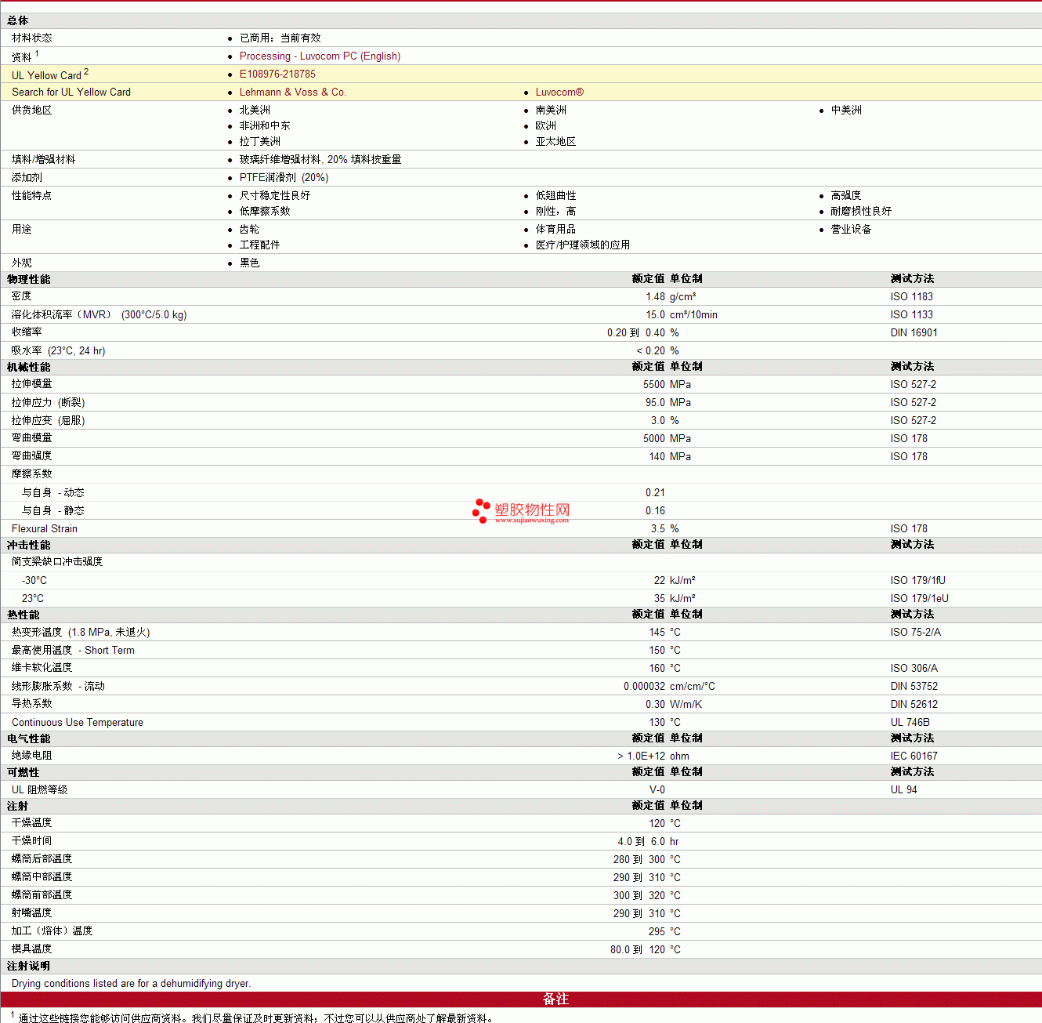The width and height of the screenshot is (1042, 1023).
Task: Select the 23°C impact value 35
Action: tap(660, 599)
